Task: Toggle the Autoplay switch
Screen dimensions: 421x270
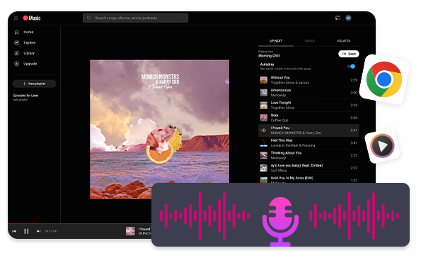Action: pos(351,67)
